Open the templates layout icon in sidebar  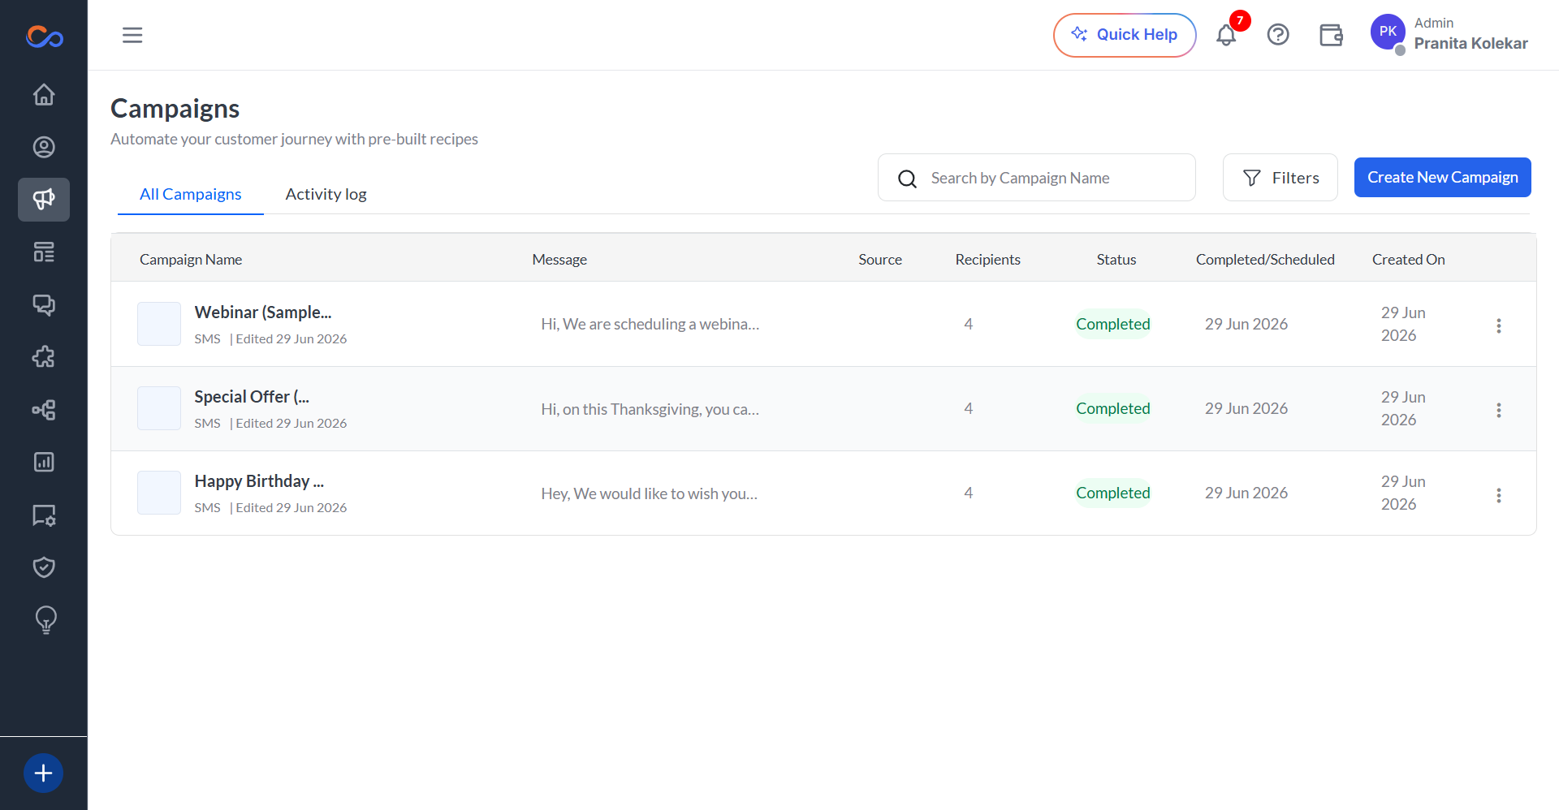click(x=44, y=252)
